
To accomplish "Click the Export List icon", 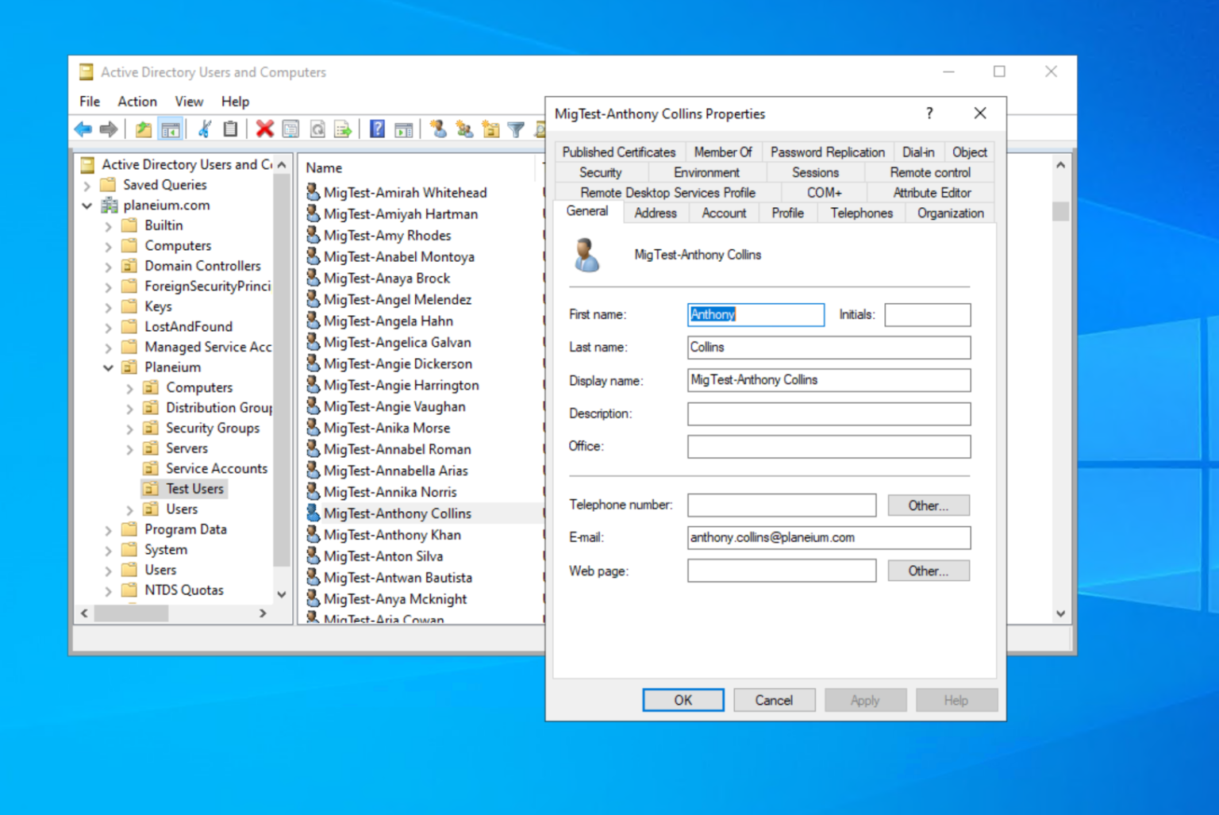I will (343, 129).
